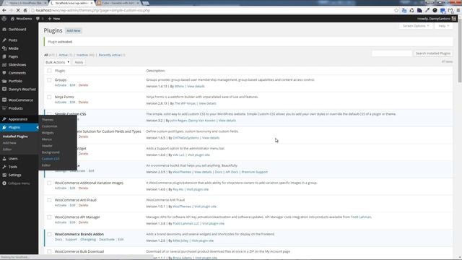Go to browser home page icon
The image size is (462, 260).
click(x=25, y=10)
